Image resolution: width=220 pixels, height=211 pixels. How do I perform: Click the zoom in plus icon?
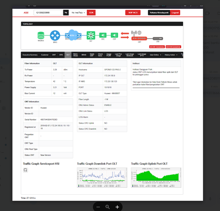(x=117, y=207)
